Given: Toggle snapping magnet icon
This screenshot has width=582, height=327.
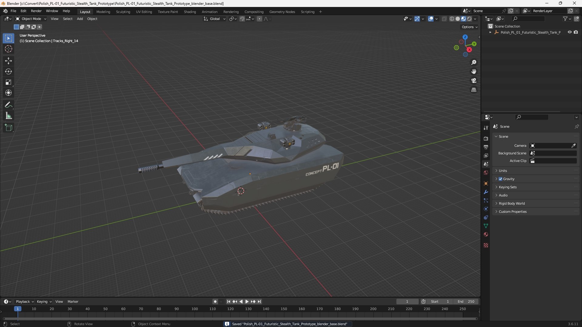Looking at the screenshot, I should tap(242, 19).
